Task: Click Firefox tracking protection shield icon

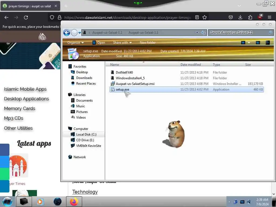Action: click(x=52, y=17)
